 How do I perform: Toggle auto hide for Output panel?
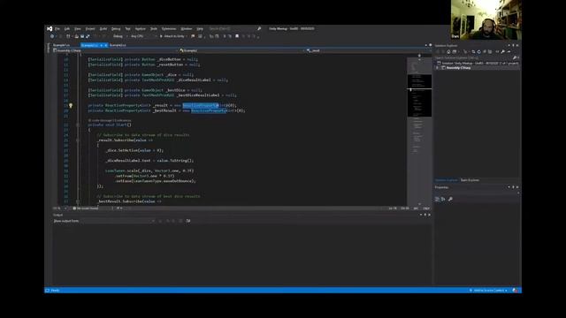[x=424, y=215]
